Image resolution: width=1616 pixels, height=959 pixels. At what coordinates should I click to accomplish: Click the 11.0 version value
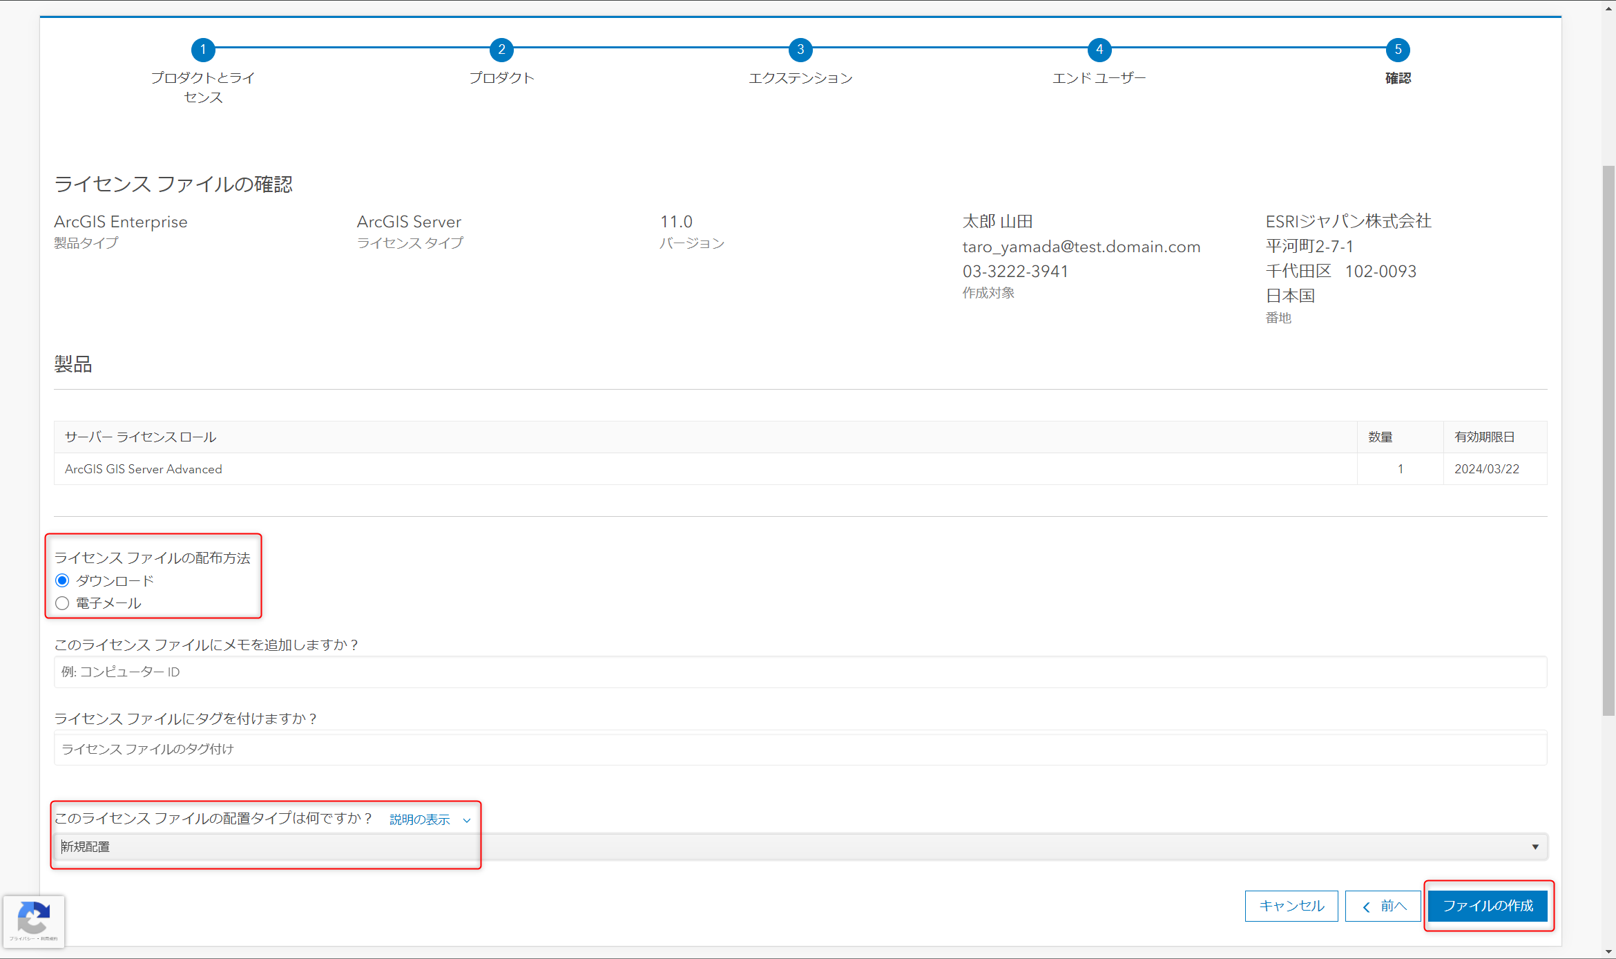676,222
